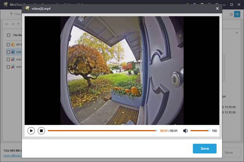The height and width of the screenshot is (162, 244).
Task: Click the highlighted video file icon
Action: [13, 52]
